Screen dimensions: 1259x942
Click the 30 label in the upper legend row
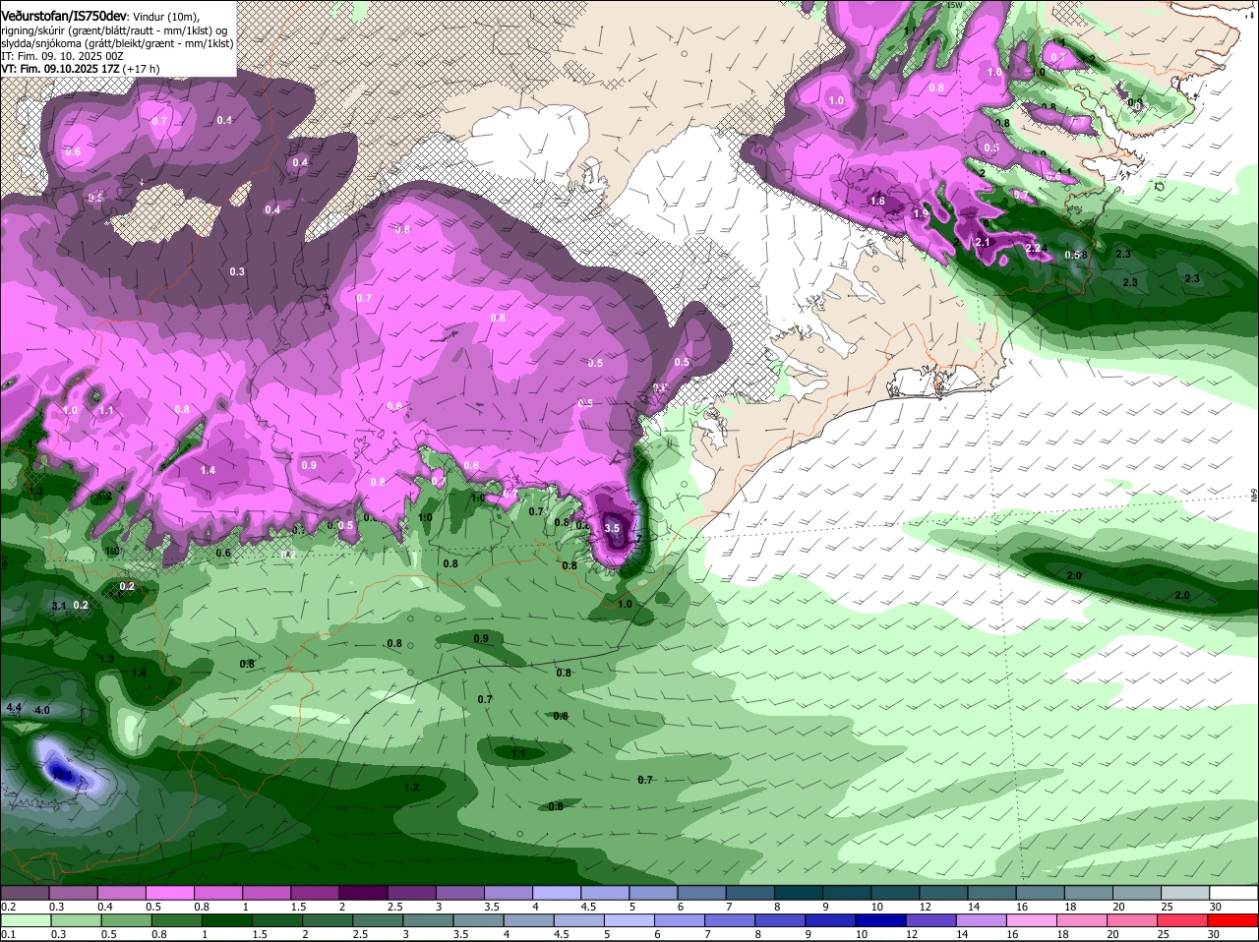coord(1216,906)
